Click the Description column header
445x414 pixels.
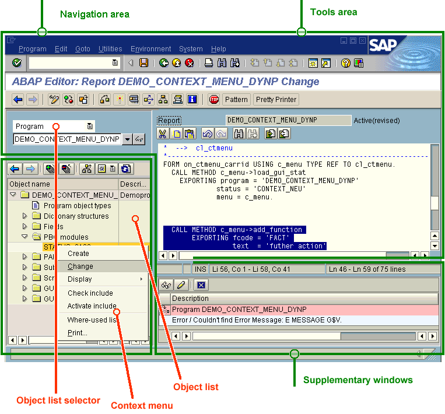tap(304, 299)
